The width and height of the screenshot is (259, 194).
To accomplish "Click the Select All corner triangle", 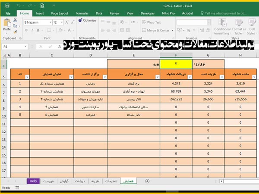I will tap(5, 55).
